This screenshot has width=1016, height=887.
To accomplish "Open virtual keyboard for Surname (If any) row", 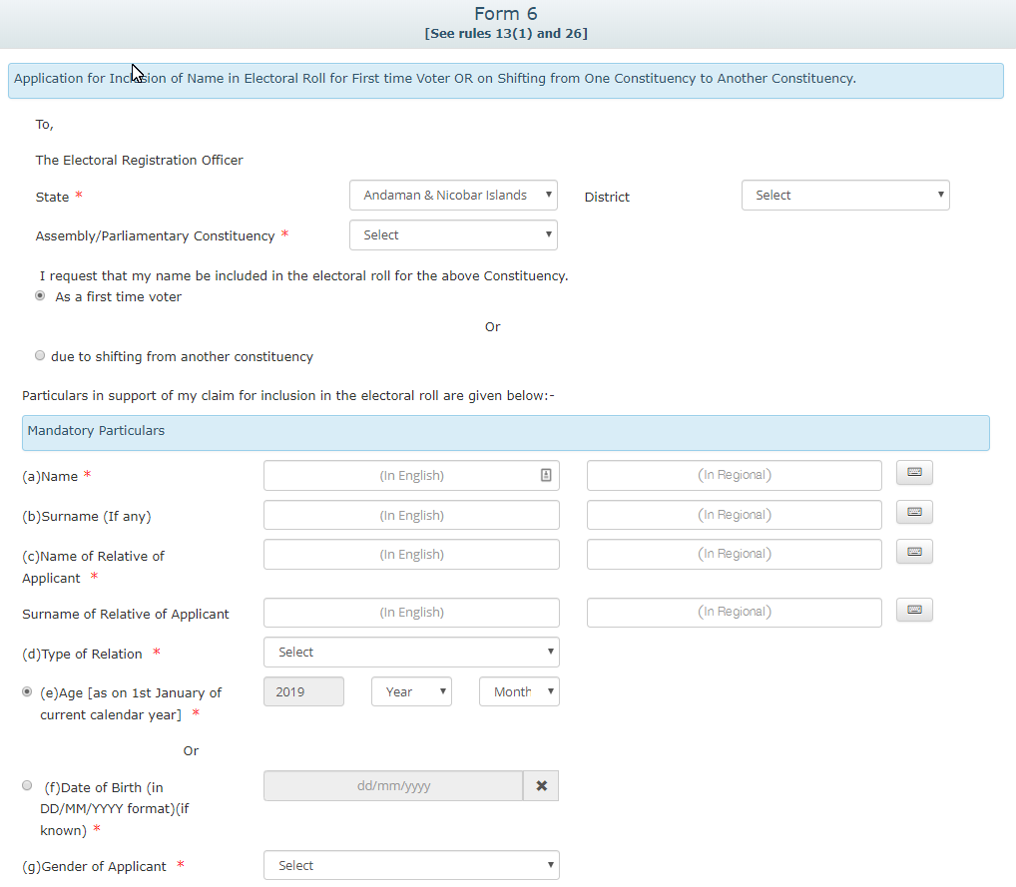I will [x=914, y=513].
